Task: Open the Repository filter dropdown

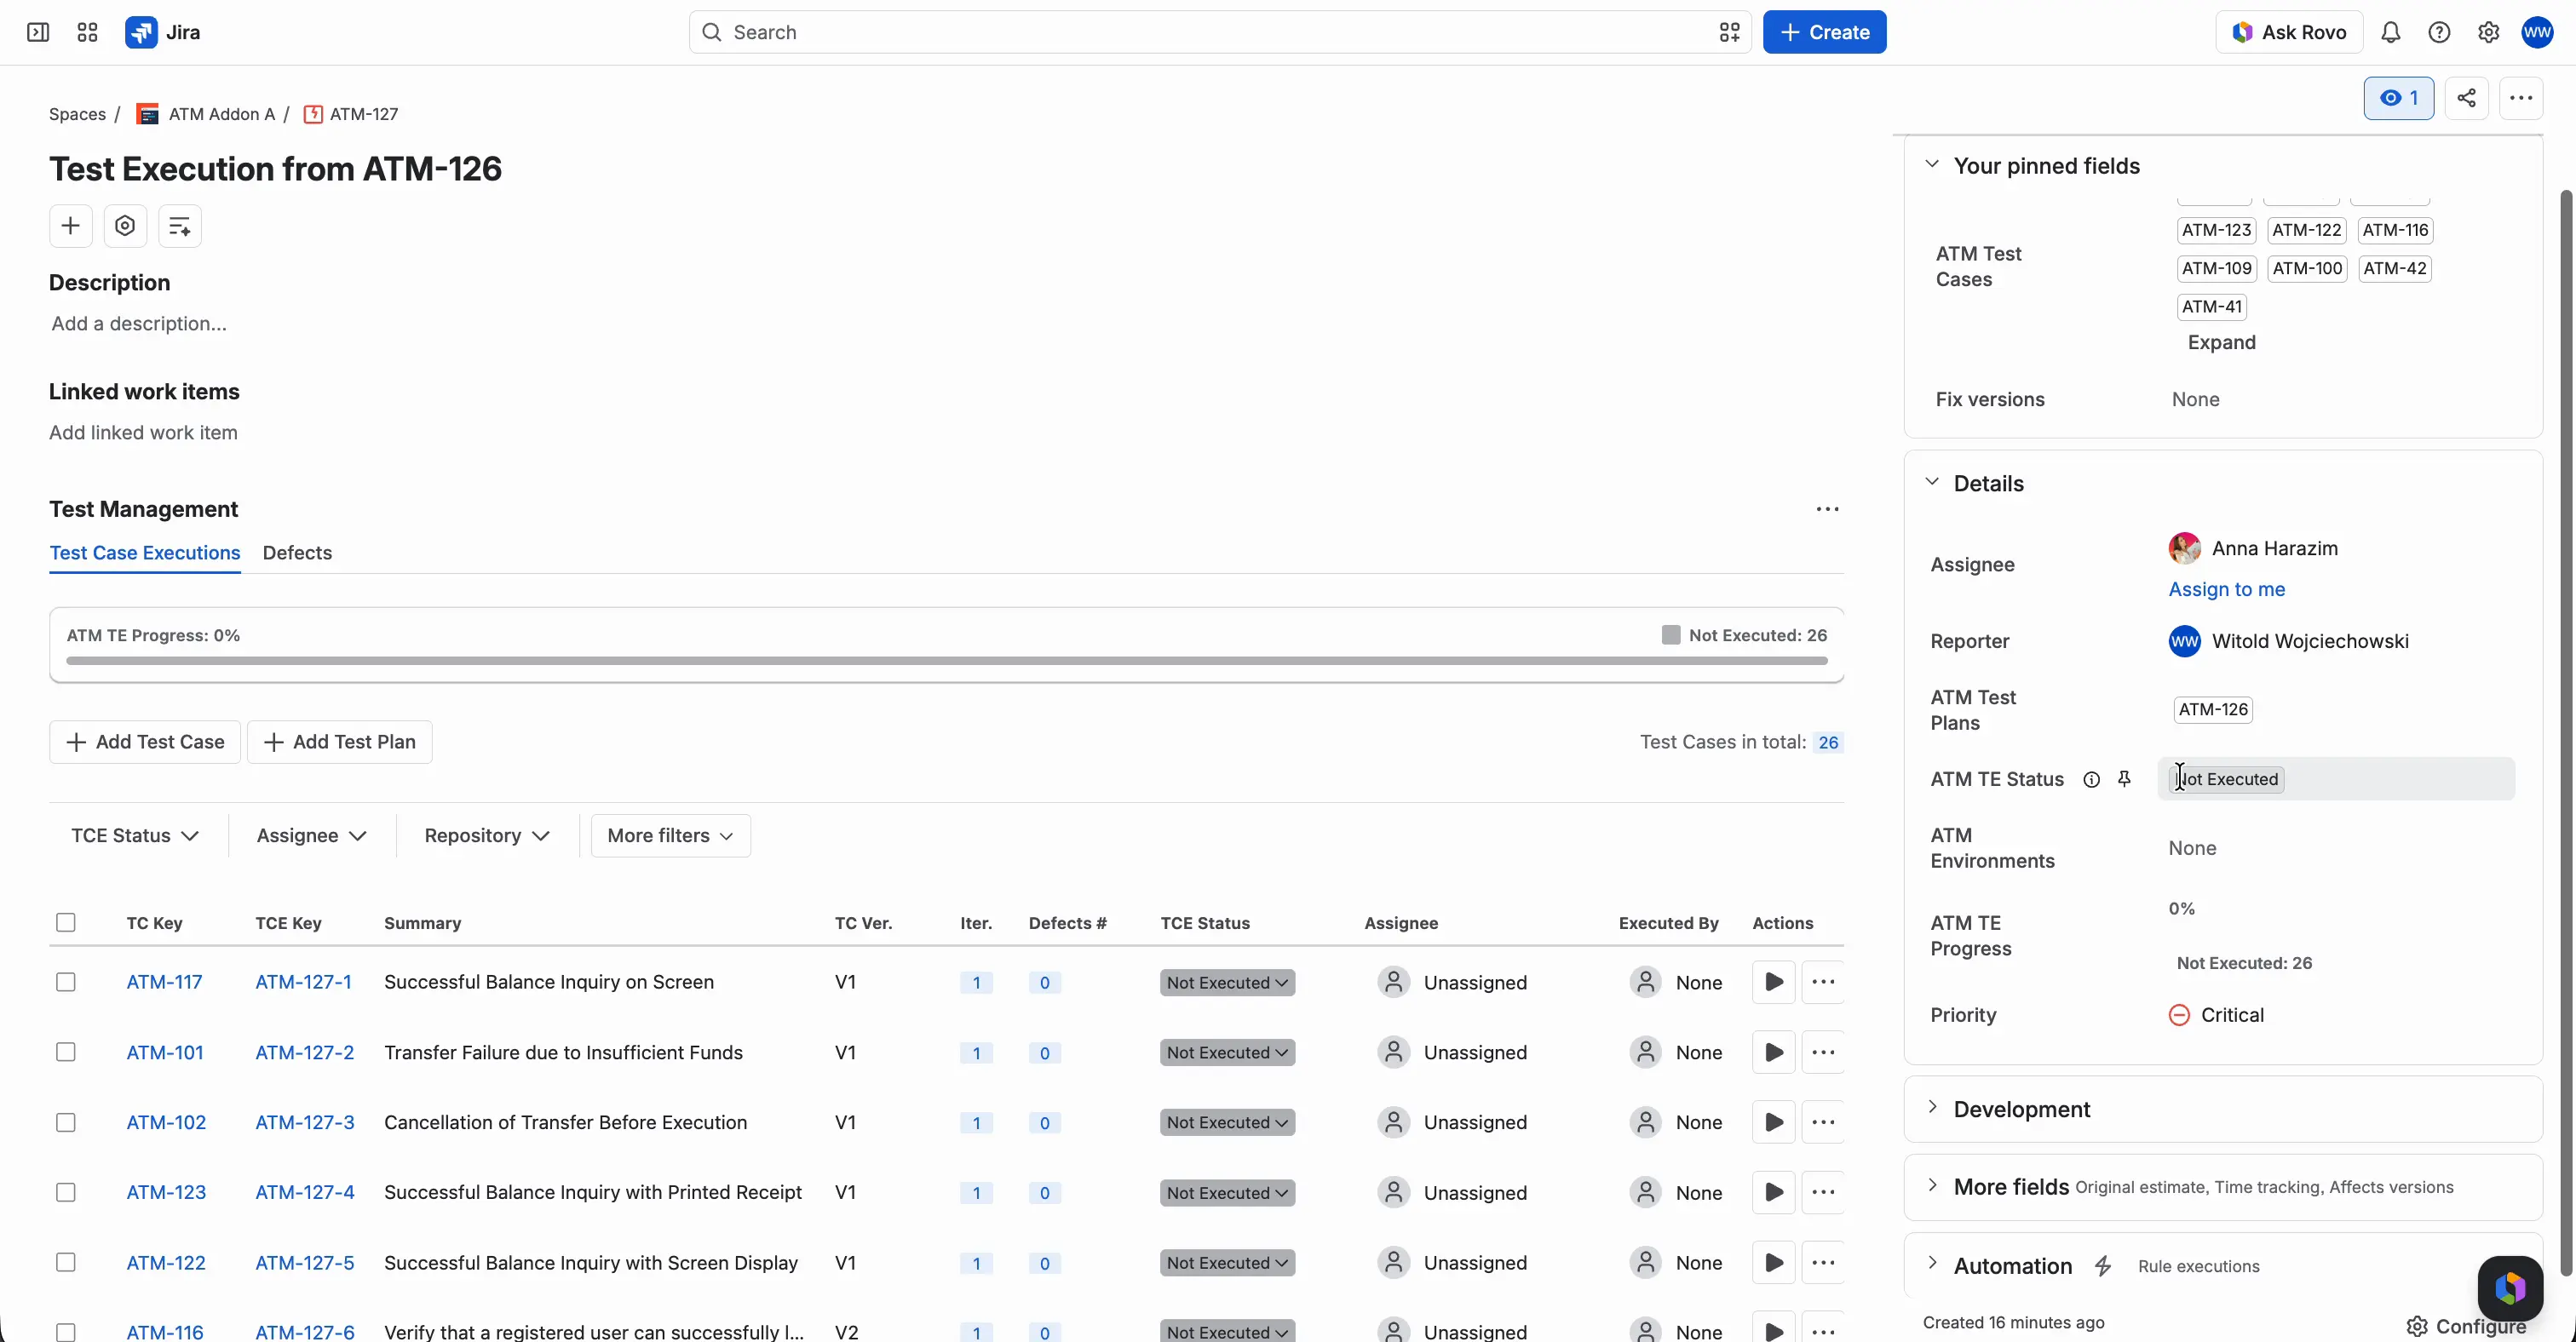Action: 487,835
